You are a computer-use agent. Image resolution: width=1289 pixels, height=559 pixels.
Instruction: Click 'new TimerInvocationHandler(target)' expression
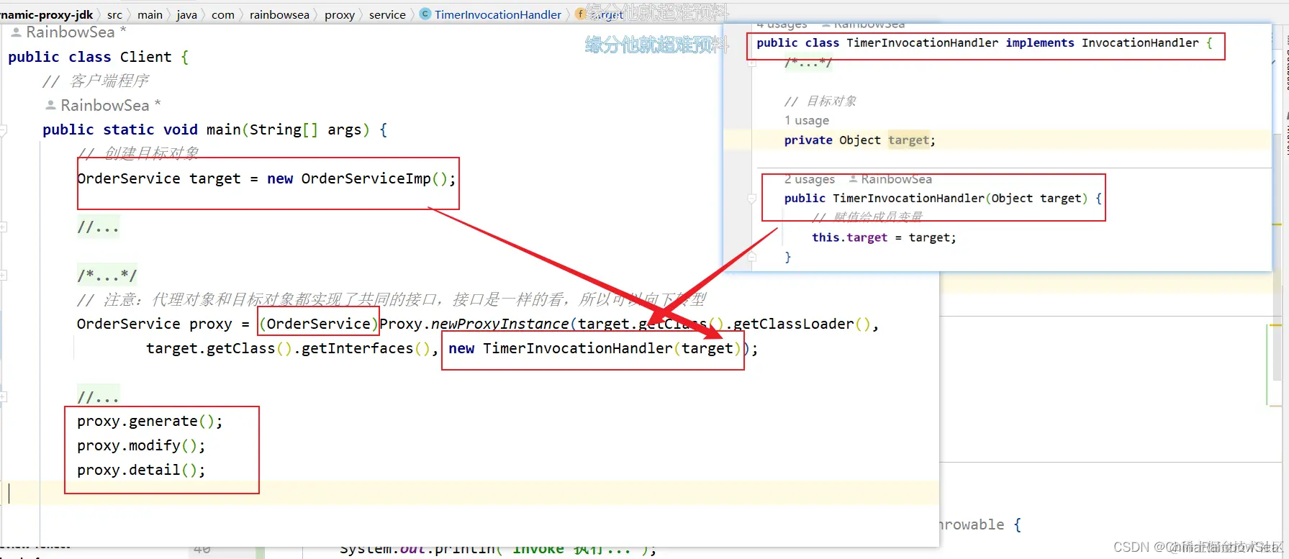tap(594, 348)
